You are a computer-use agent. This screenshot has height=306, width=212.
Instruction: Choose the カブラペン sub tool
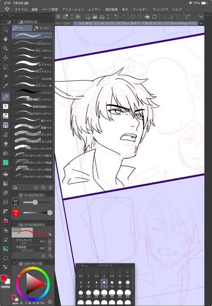point(32,64)
